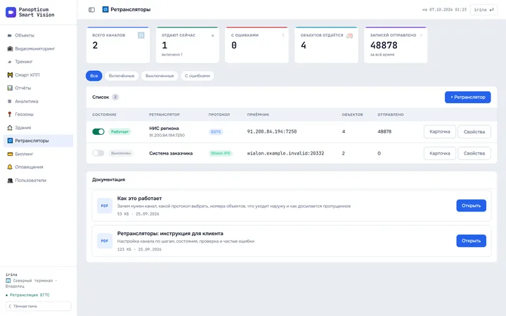Click the Видеомониторинг sidebar icon
The width and height of the screenshot is (506, 316).
(10, 48)
